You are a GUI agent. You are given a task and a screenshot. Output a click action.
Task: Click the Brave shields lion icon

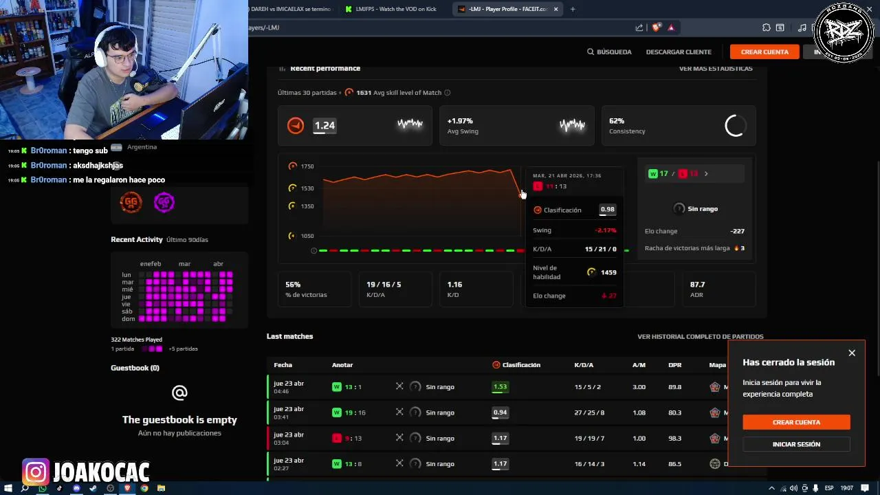656,27
